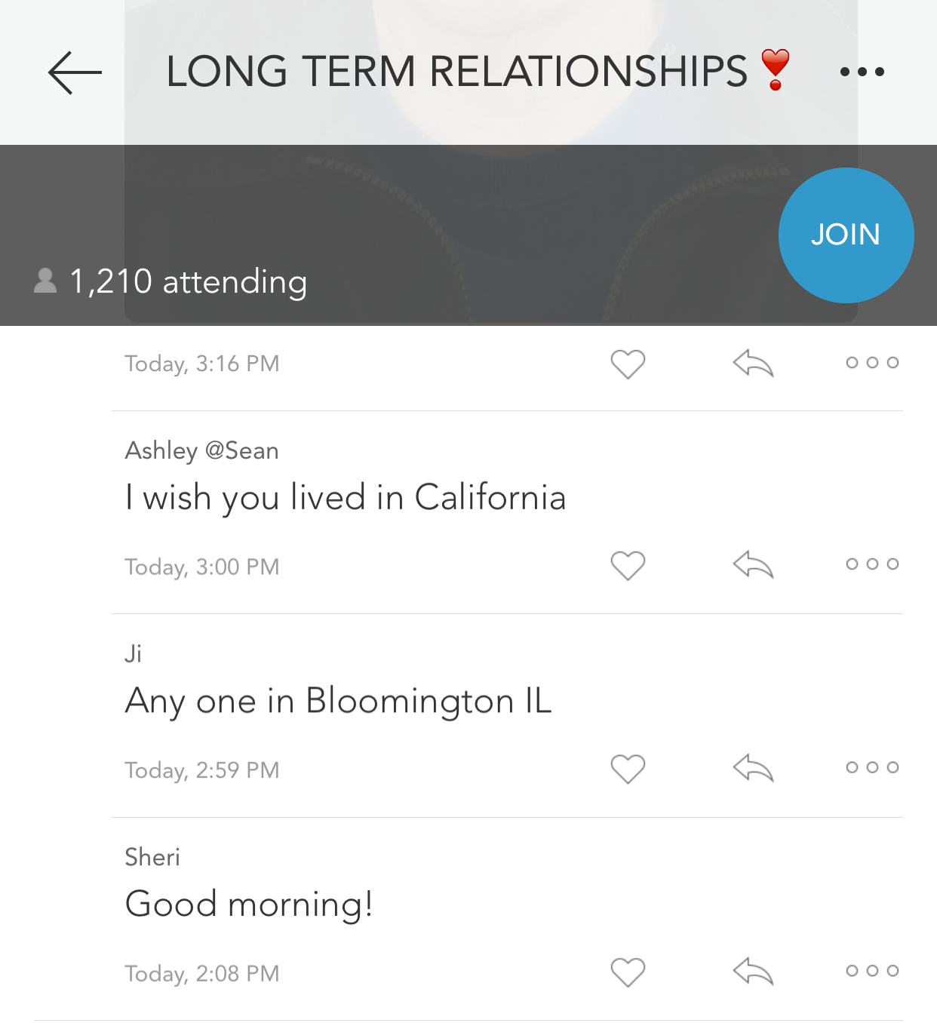
Task: Tap the 1,210 attending count
Action: pos(188,281)
